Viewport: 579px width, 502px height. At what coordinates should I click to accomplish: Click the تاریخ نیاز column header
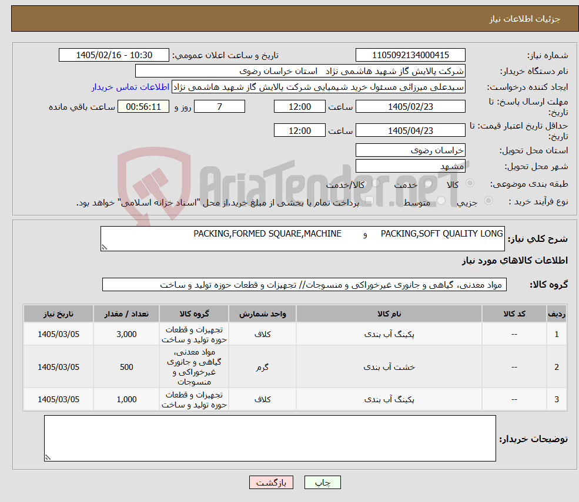pos(58,314)
